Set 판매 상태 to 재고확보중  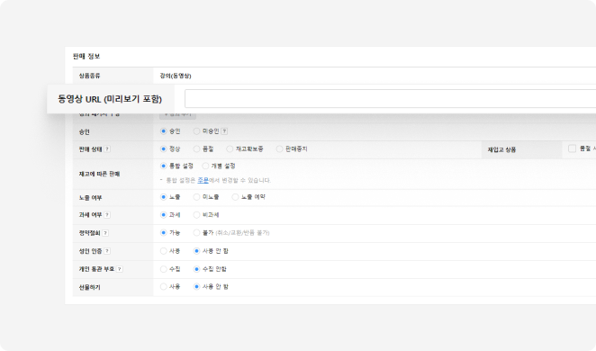coord(230,148)
